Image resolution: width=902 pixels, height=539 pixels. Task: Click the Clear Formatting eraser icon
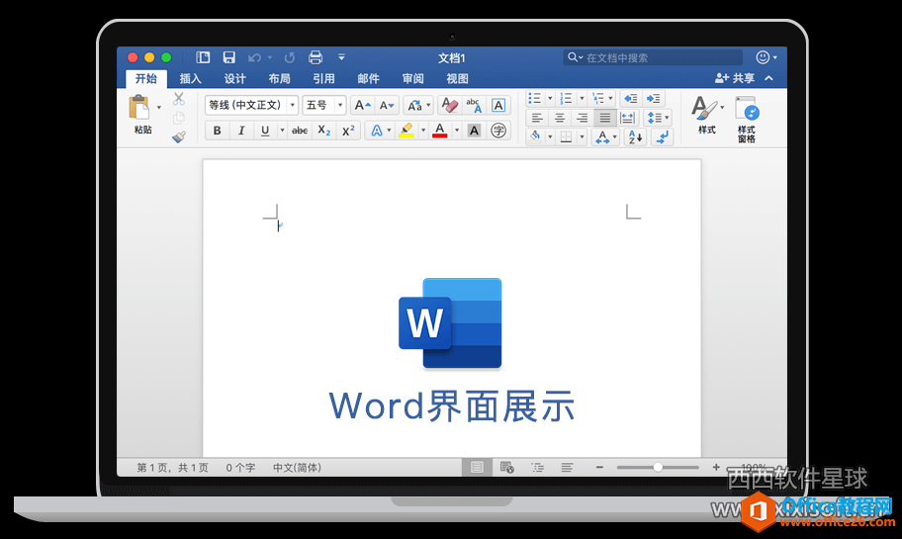pyautogui.click(x=449, y=105)
